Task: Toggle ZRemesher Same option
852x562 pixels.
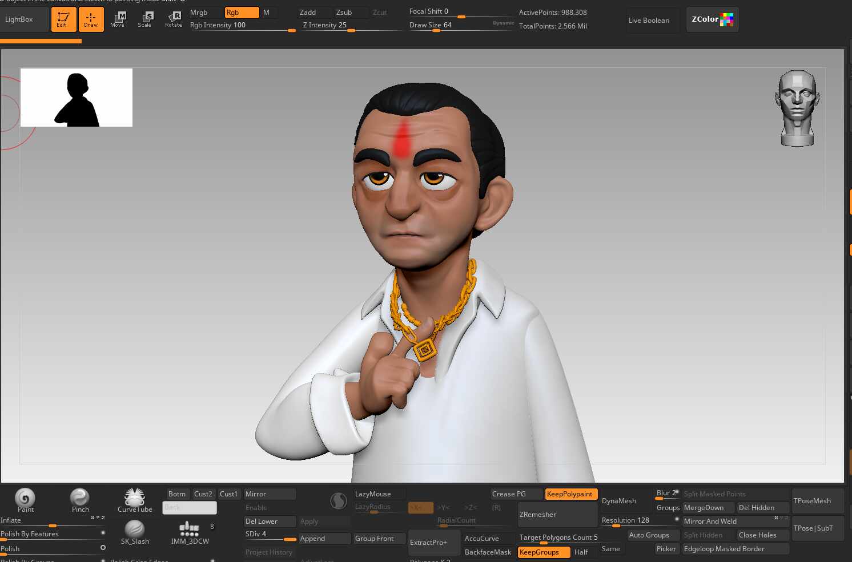Action: (x=612, y=549)
